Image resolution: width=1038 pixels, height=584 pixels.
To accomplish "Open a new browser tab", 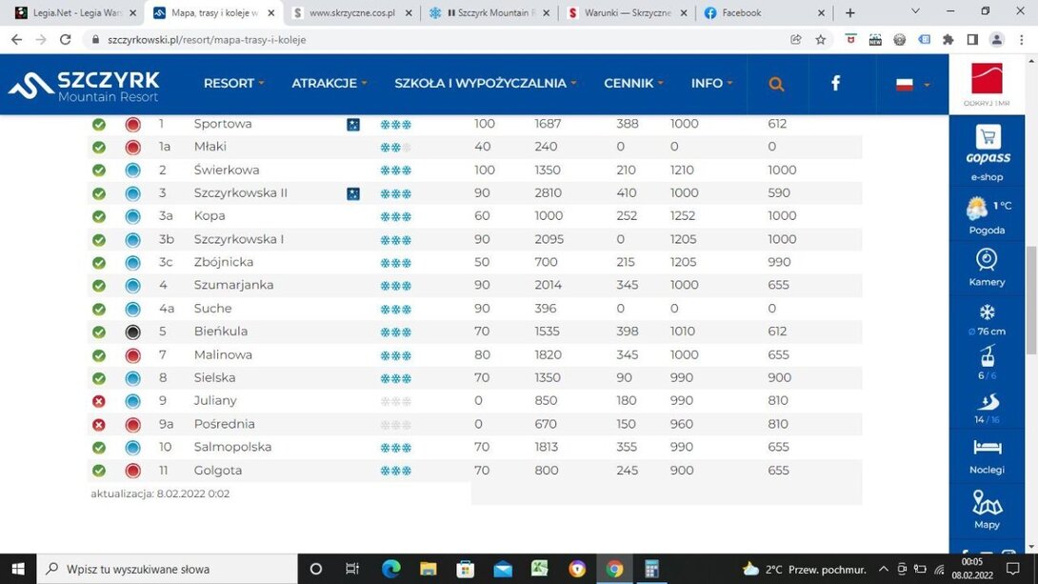I will click(x=850, y=12).
